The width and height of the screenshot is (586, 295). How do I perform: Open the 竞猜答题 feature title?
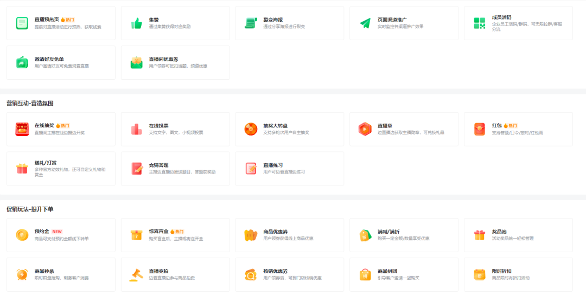coord(158,165)
